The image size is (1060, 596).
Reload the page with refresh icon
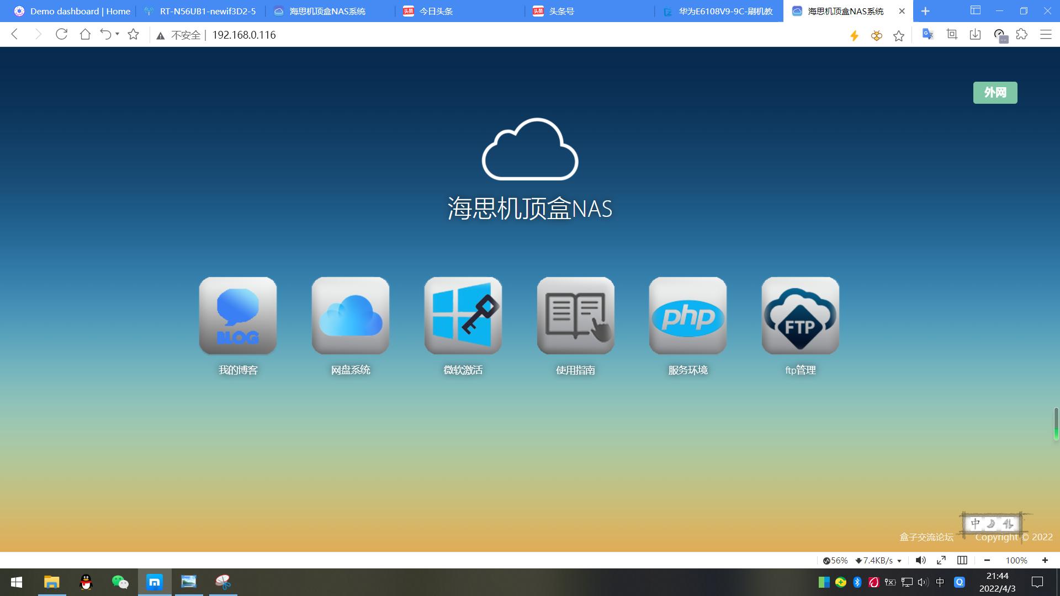61,35
